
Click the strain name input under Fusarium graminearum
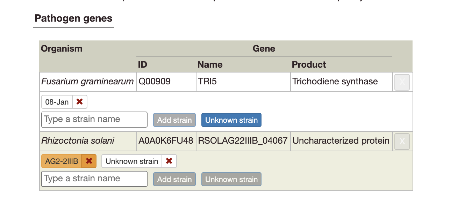(94, 119)
